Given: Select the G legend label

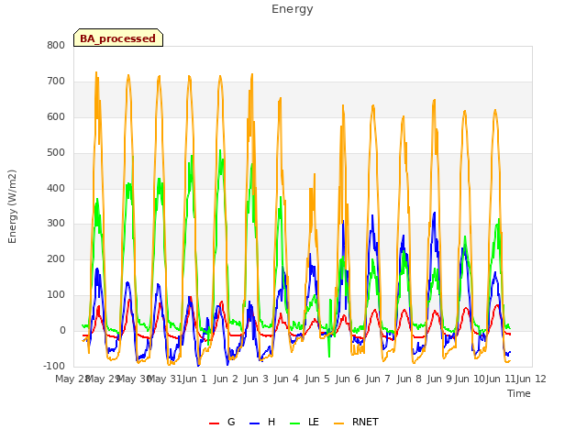Looking at the screenshot, I should coord(231,422).
